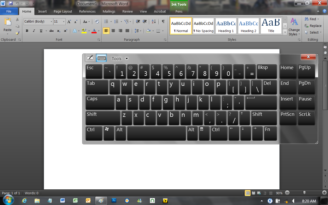This screenshot has height=205, width=328.
Task: Open bullets list dropdown
Action: point(111,22)
